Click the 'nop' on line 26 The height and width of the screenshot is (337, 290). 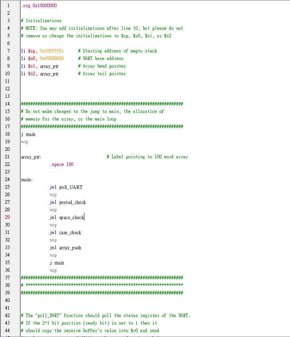tap(53, 195)
